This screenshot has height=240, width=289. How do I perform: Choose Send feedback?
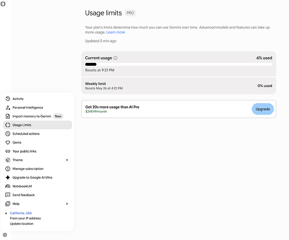click(x=38, y=195)
